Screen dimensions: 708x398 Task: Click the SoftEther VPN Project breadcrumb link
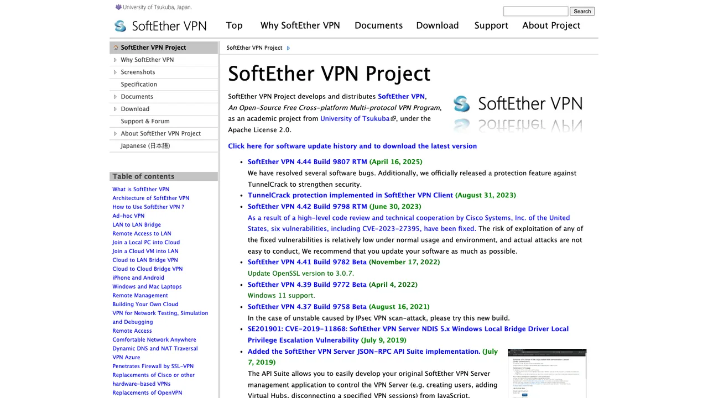pos(254,48)
